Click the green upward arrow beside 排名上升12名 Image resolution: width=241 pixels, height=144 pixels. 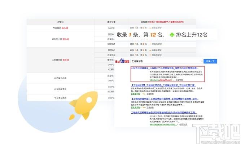pyautogui.click(x=172, y=35)
